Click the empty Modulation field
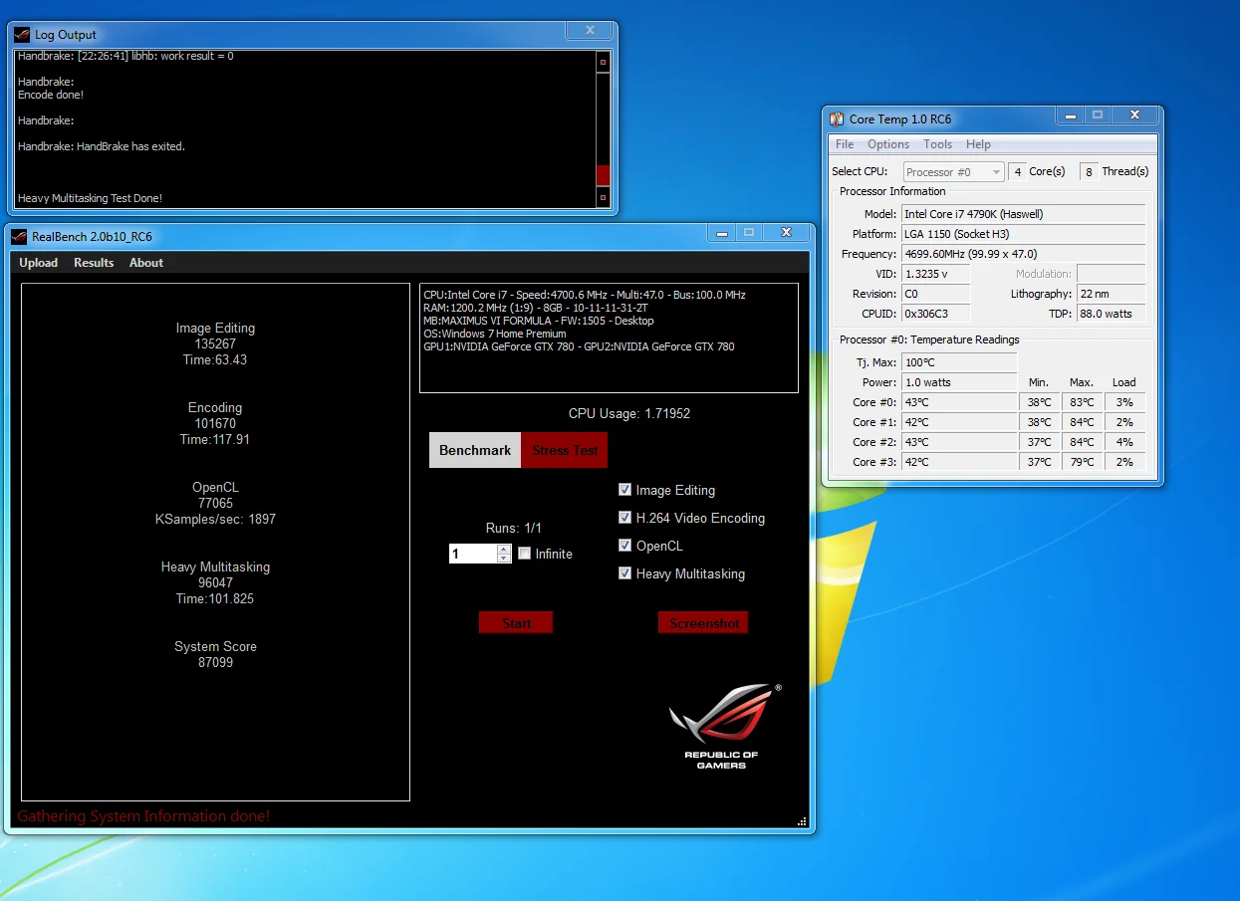1240x901 pixels. click(x=1111, y=274)
